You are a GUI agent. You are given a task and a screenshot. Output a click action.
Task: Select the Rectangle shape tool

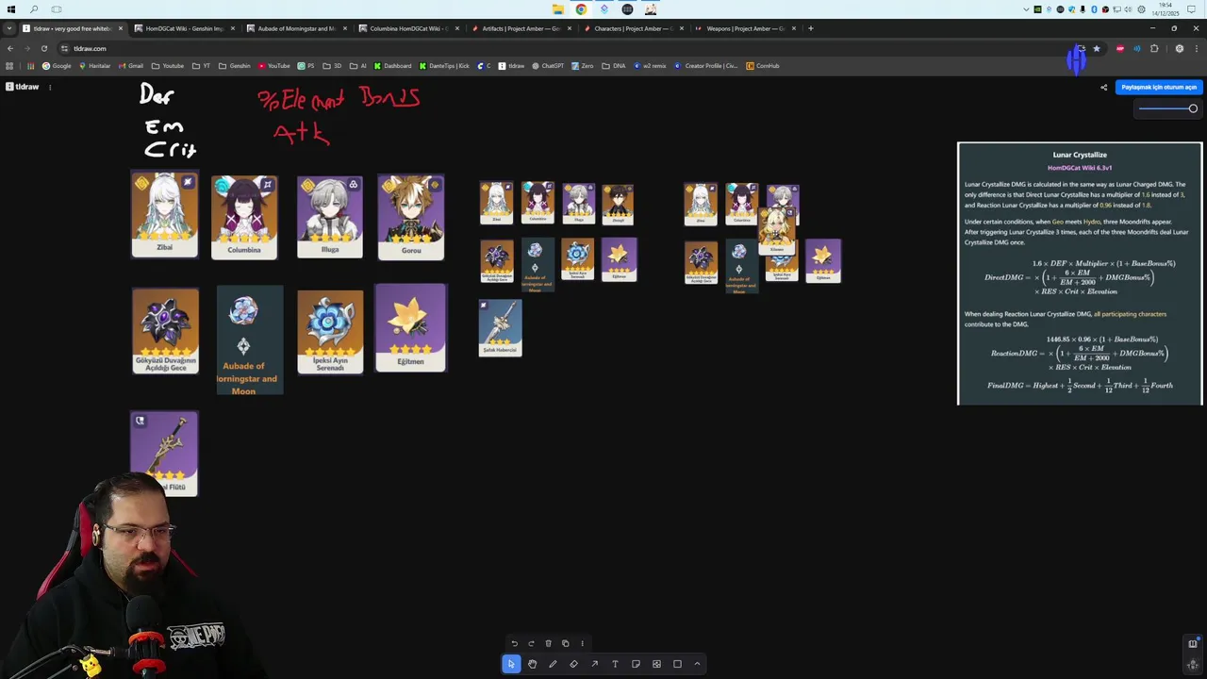click(x=677, y=664)
